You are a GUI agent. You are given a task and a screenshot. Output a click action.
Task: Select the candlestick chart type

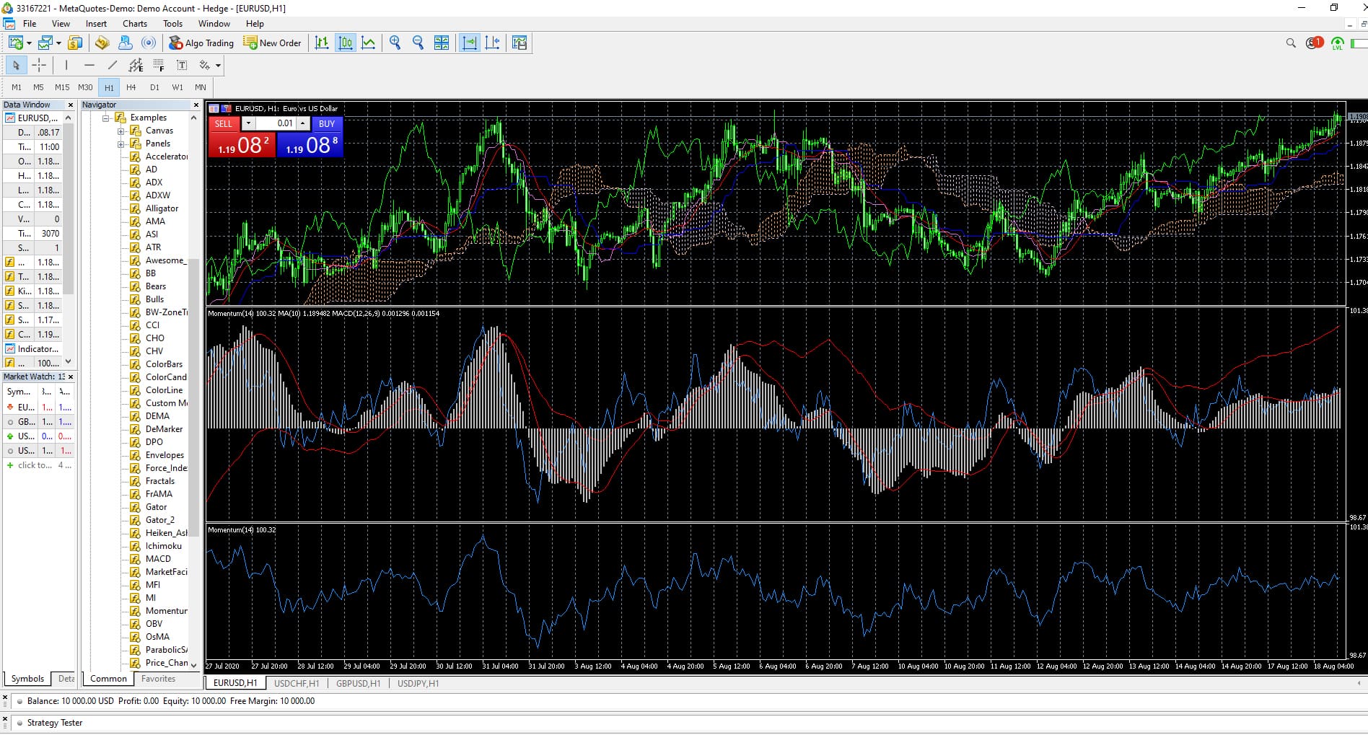[346, 43]
